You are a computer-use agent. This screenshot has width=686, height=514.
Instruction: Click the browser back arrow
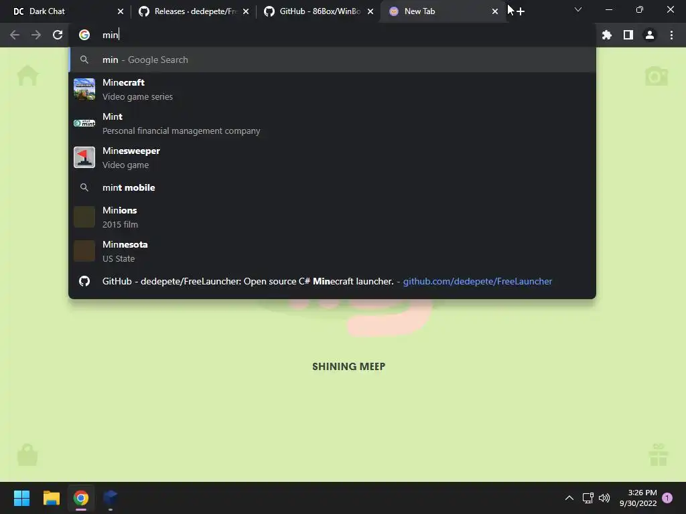15,35
